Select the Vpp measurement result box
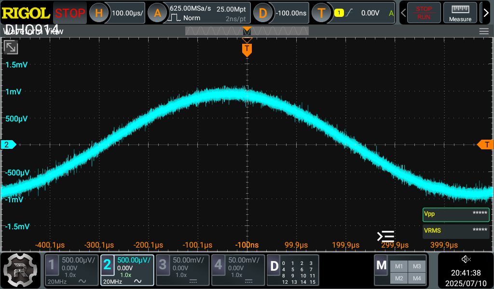This screenshot has height=289, width=494. click(456, 215)
